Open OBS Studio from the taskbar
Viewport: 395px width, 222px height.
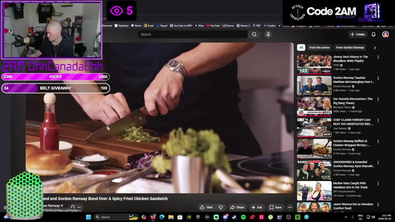[289, 217]
